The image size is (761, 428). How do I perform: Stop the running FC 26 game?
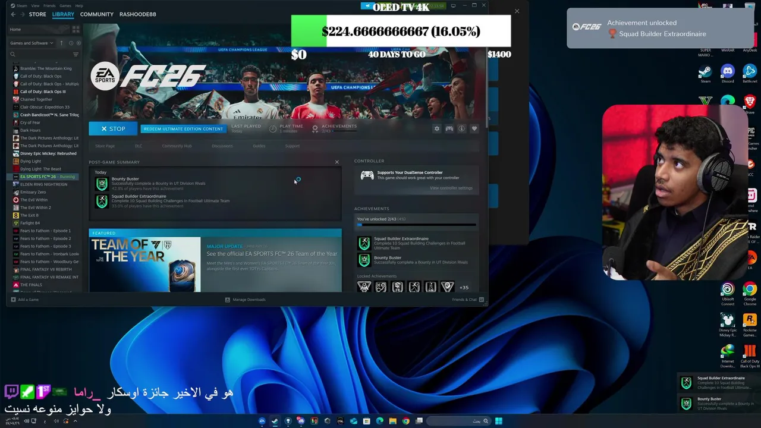[113, 128]
